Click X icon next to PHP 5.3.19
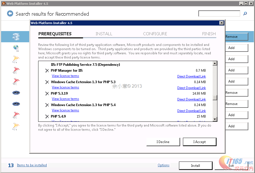Viewport: 255px width, 173px height. tap(47, 94)
